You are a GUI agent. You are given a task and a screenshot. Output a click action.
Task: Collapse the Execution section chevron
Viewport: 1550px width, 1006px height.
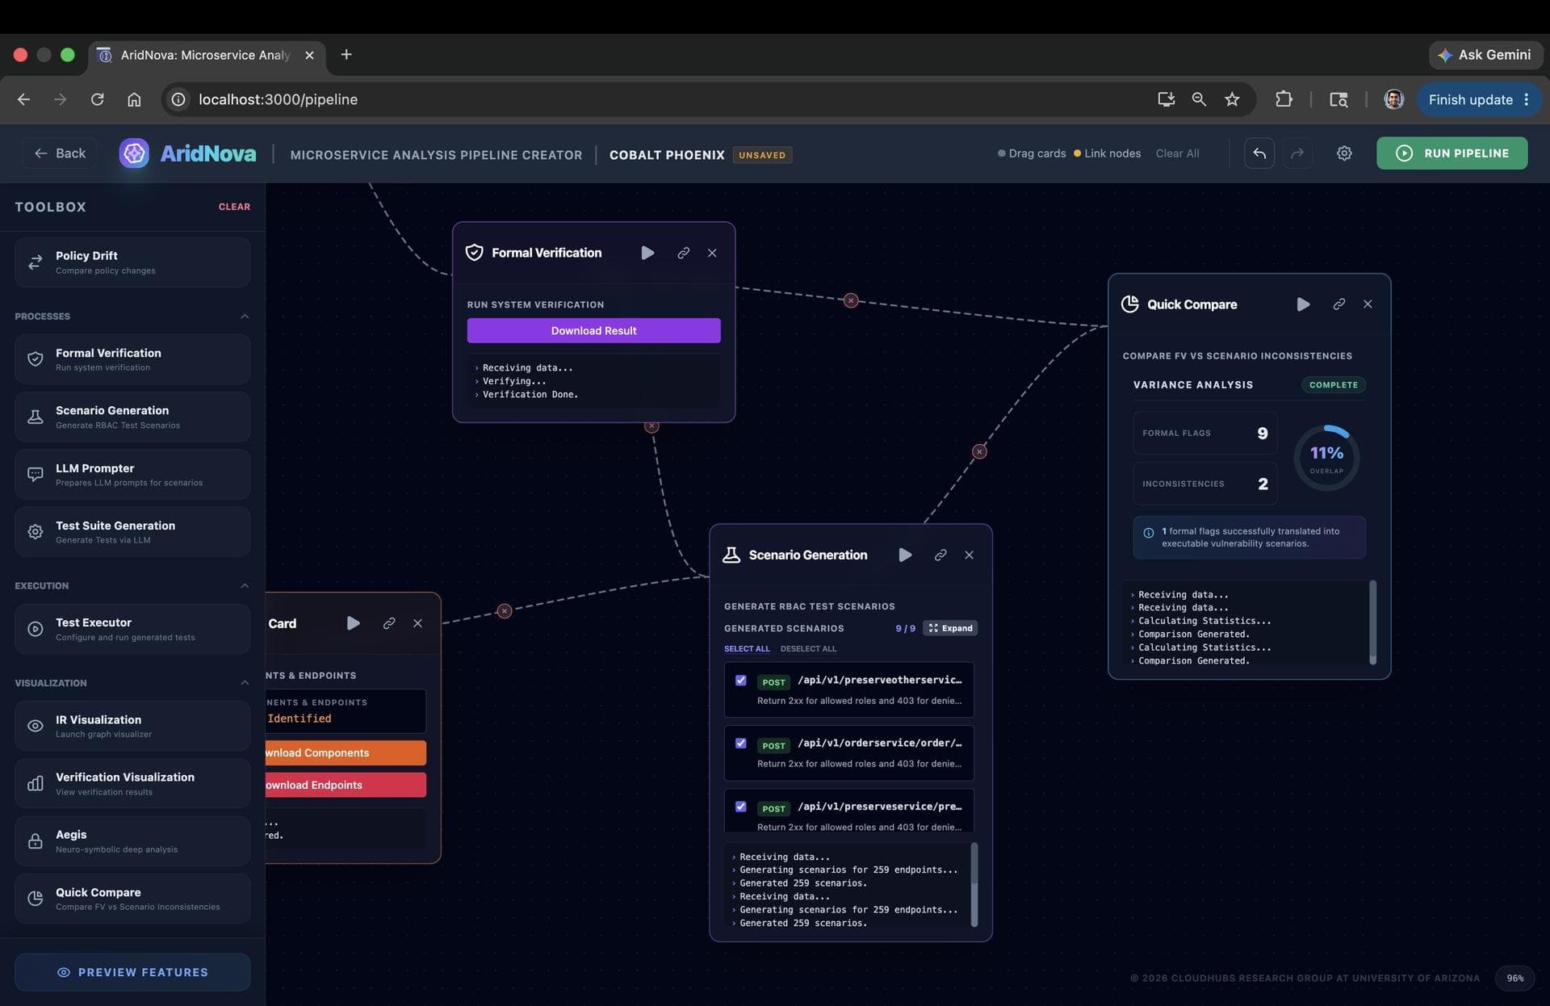click(245, 586)
